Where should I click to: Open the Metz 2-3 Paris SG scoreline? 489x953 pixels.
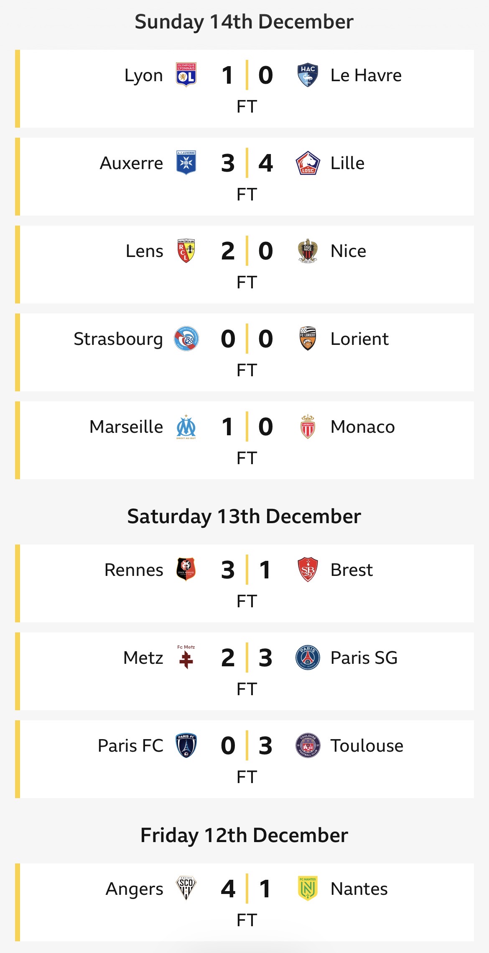(247, 658)
